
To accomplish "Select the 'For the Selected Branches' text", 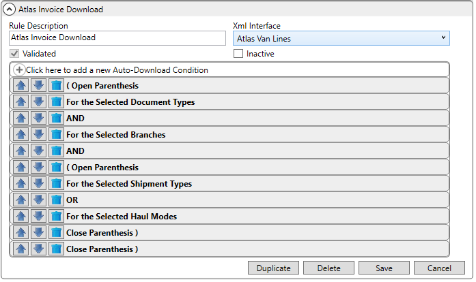I will coord(116,134).
